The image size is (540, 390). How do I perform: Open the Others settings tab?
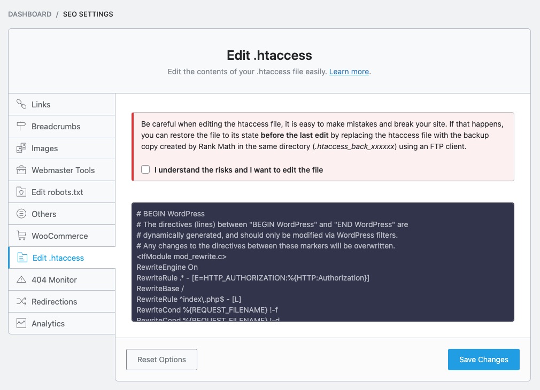pos(44,214)
